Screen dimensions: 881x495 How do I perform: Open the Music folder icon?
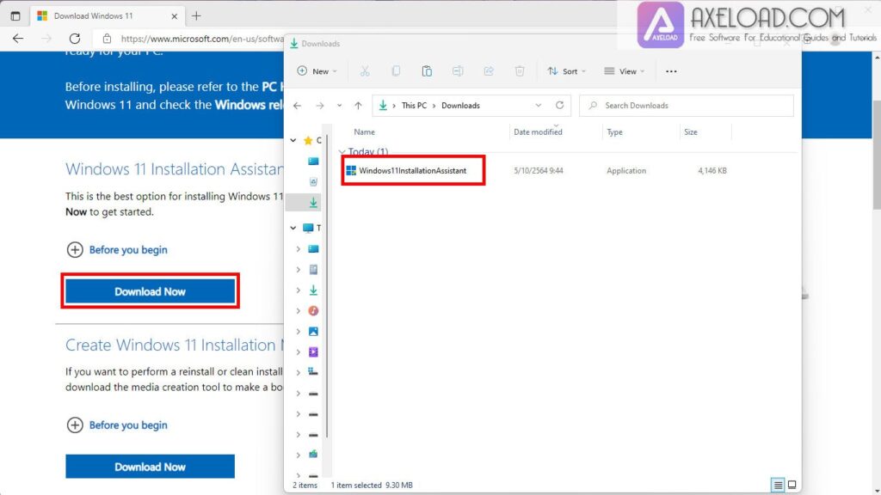tap(313, 311)
